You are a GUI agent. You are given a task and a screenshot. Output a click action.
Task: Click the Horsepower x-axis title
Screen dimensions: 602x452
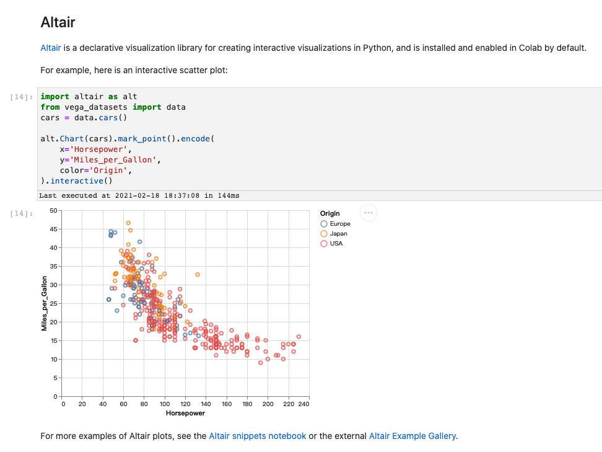tap(185, 413)
